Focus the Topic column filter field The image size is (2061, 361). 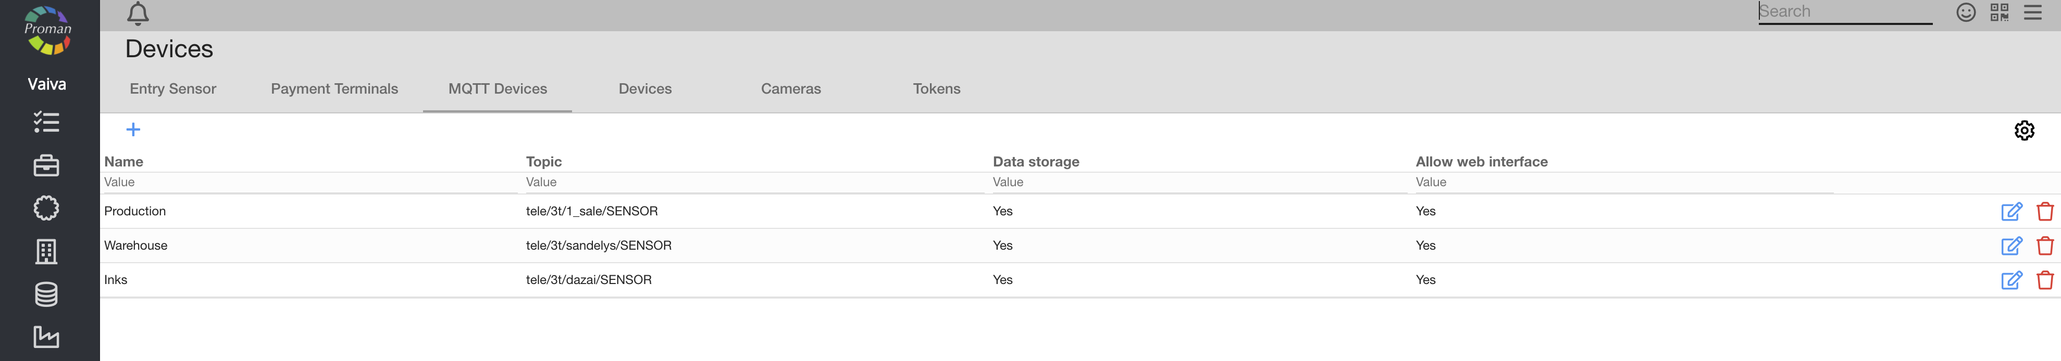click(x=752, y=183)
